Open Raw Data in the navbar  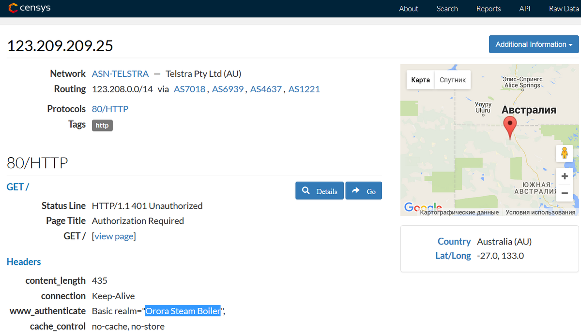click(564, 9)
